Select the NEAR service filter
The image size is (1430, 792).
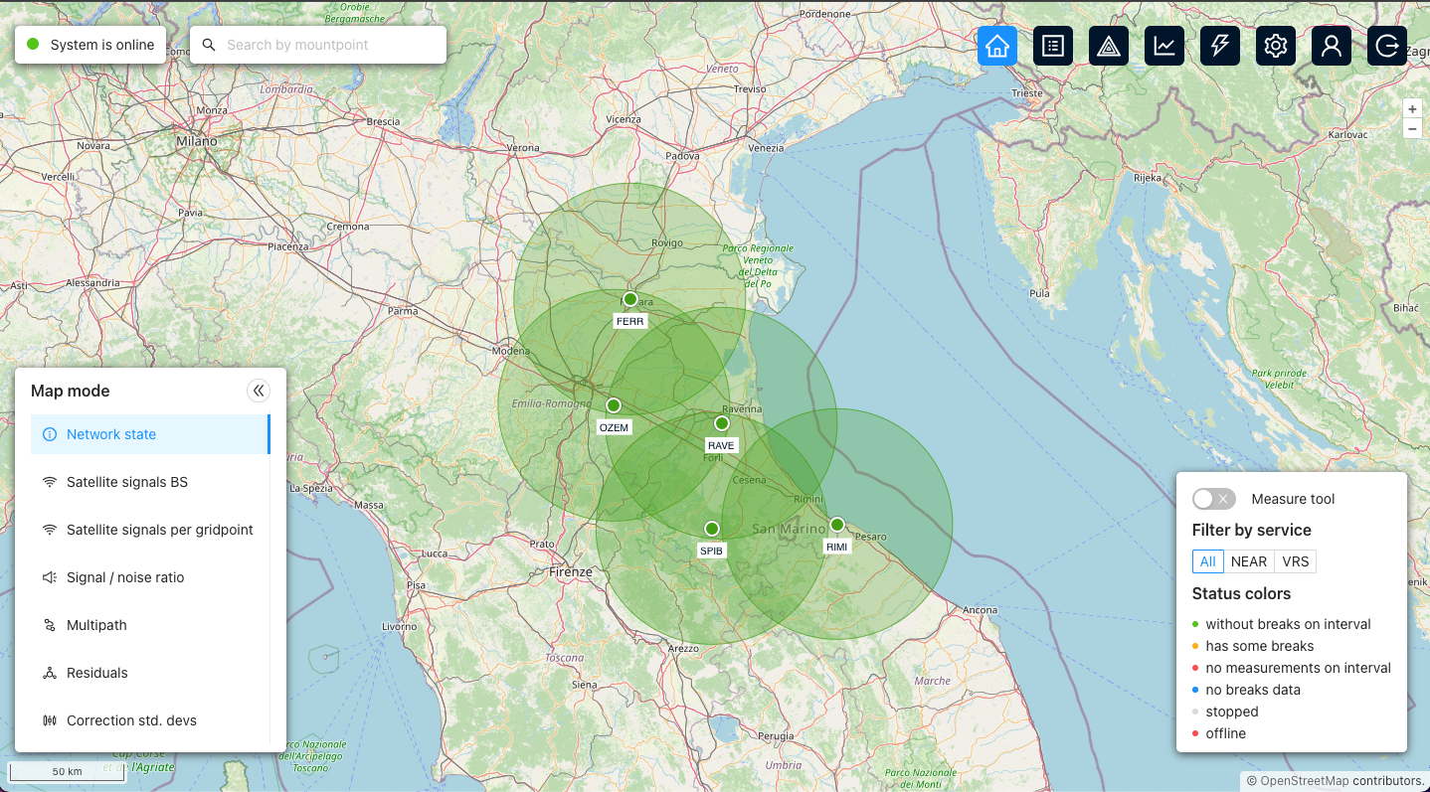(x=1248, y=561)
